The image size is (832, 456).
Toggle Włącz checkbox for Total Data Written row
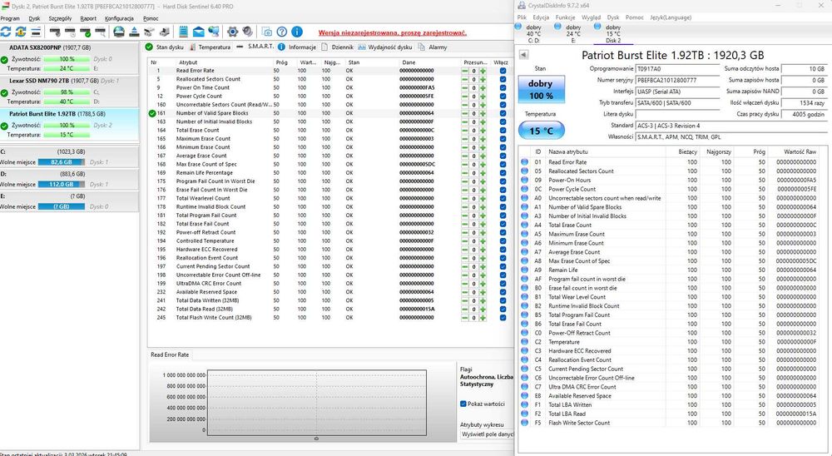(503, 300)
